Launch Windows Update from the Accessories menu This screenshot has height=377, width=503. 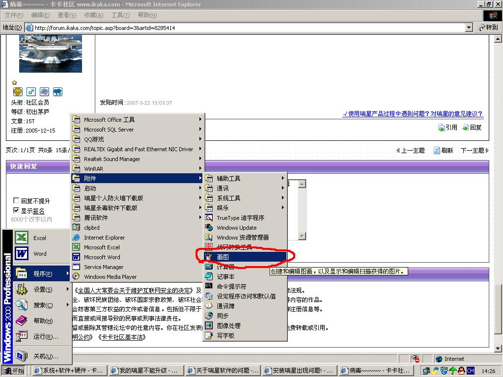(x=245, y=228)
